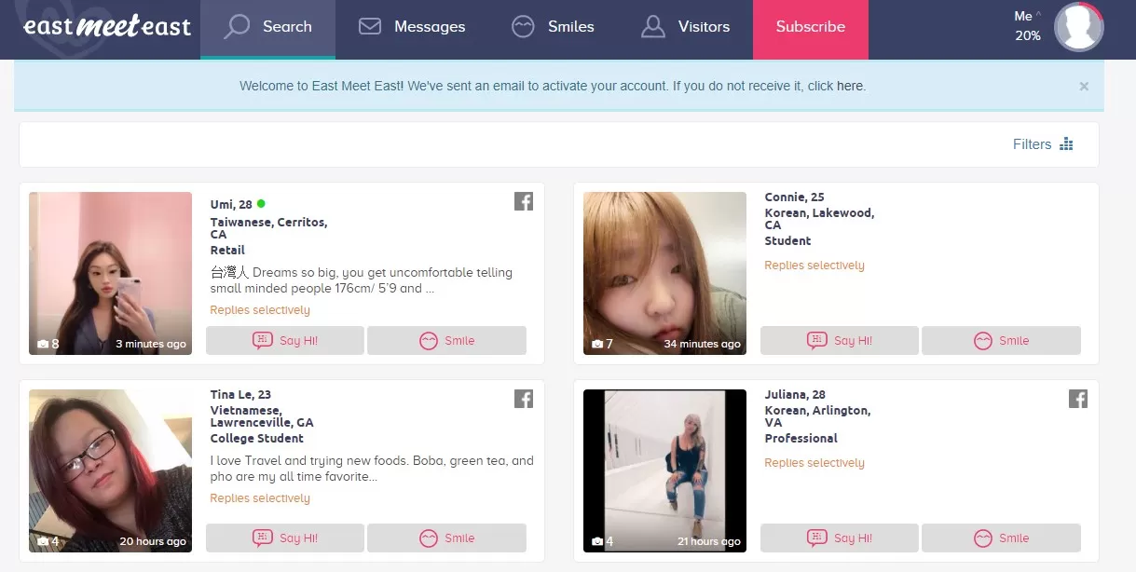The image size is (1136, 572).
Task: Go to the Smiles section
Action: [553, 27]
